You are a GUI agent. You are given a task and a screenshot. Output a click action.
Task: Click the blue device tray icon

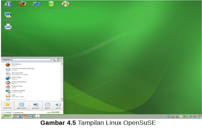click(177, 116)
